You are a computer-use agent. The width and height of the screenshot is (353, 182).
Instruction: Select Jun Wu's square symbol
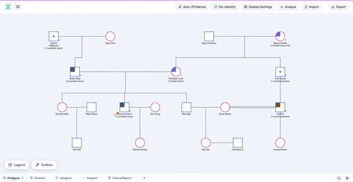280,107
